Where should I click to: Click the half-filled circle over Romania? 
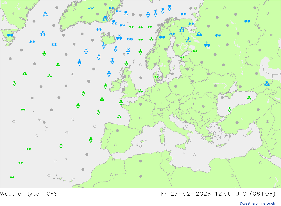[x=203, y=106]
